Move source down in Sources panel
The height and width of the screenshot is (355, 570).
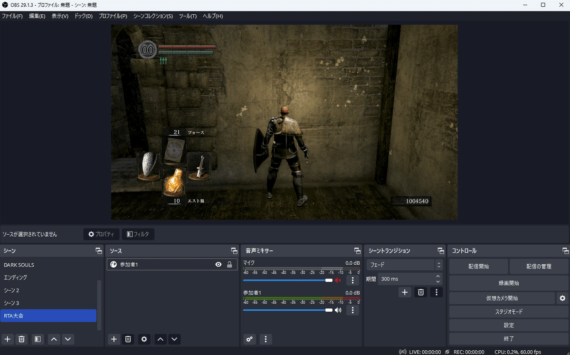pyautogui.click(x=174, y=339)
